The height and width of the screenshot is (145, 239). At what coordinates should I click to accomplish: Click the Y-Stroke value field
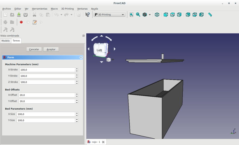pos(47,76)
